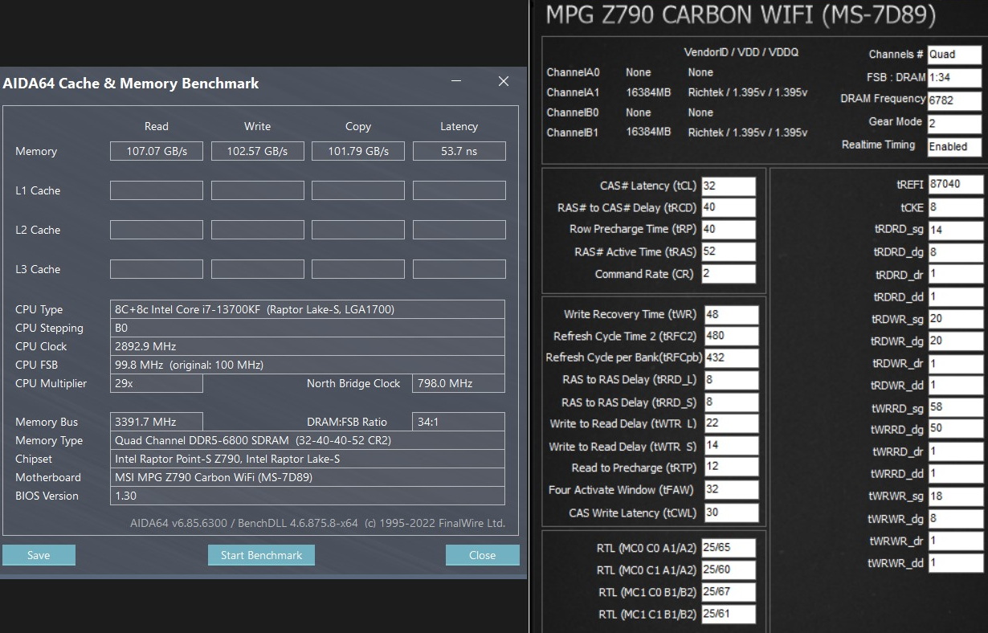
Task: Click the RTL MC0 C1 A1/A2 field 25/60
Action: pyautogui.click(x=729, y=570)
